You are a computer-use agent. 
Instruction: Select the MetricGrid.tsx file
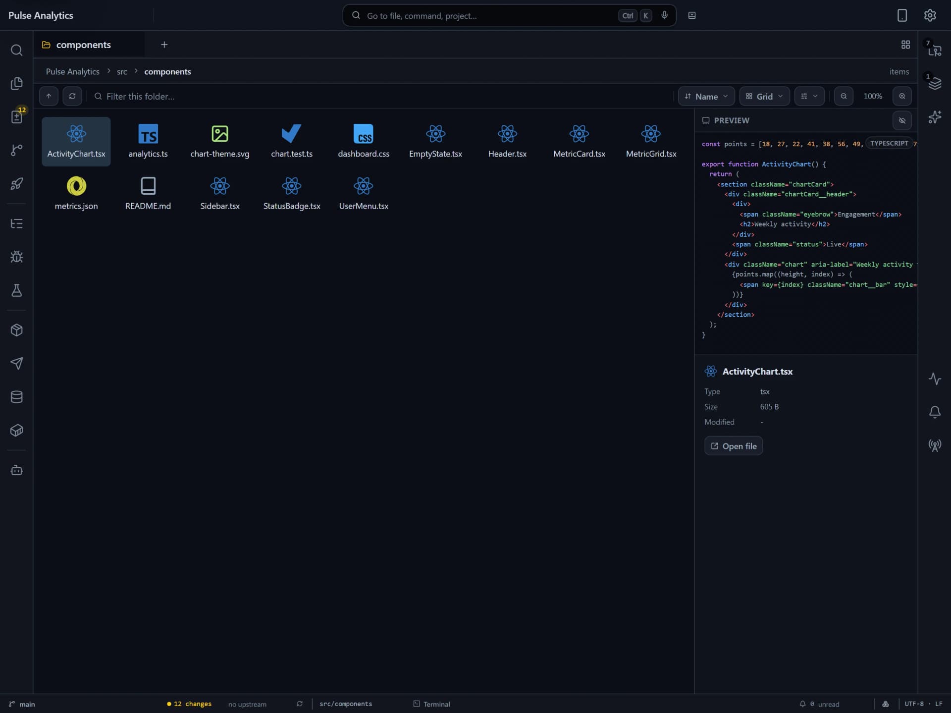tap(651, 141)
